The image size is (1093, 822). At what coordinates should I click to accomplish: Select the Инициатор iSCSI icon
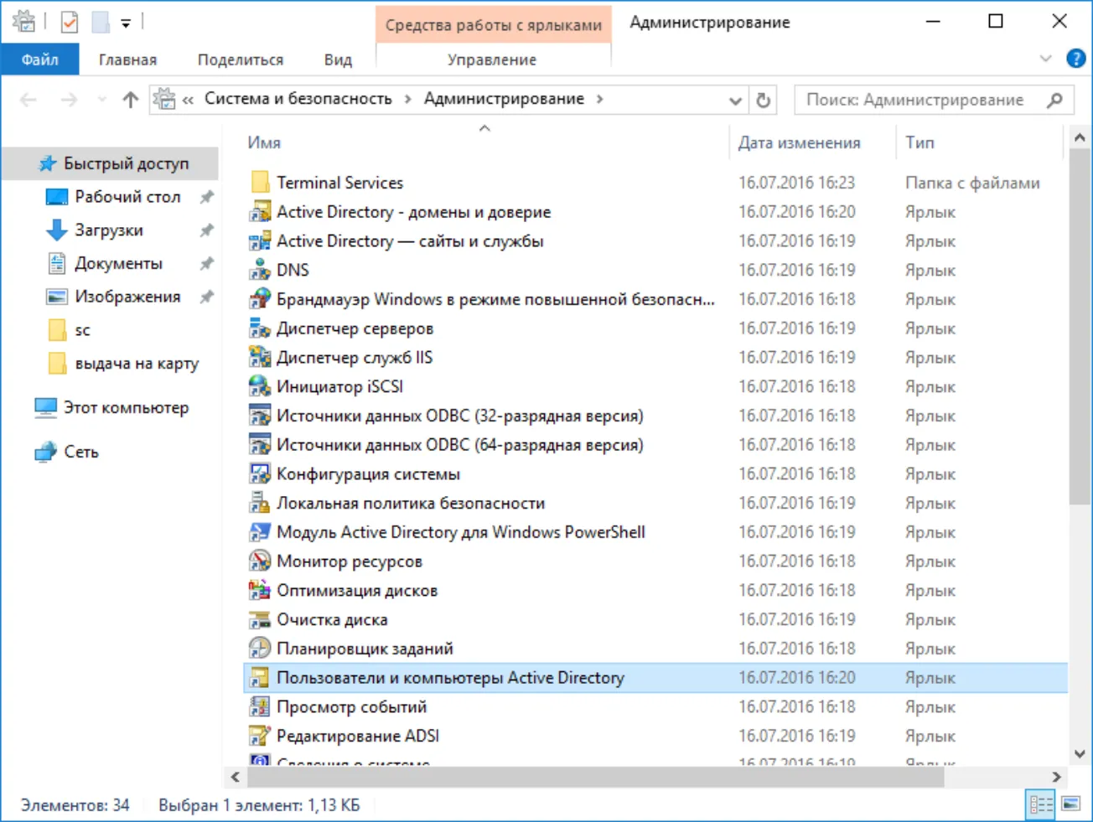(x=260, y=386)
